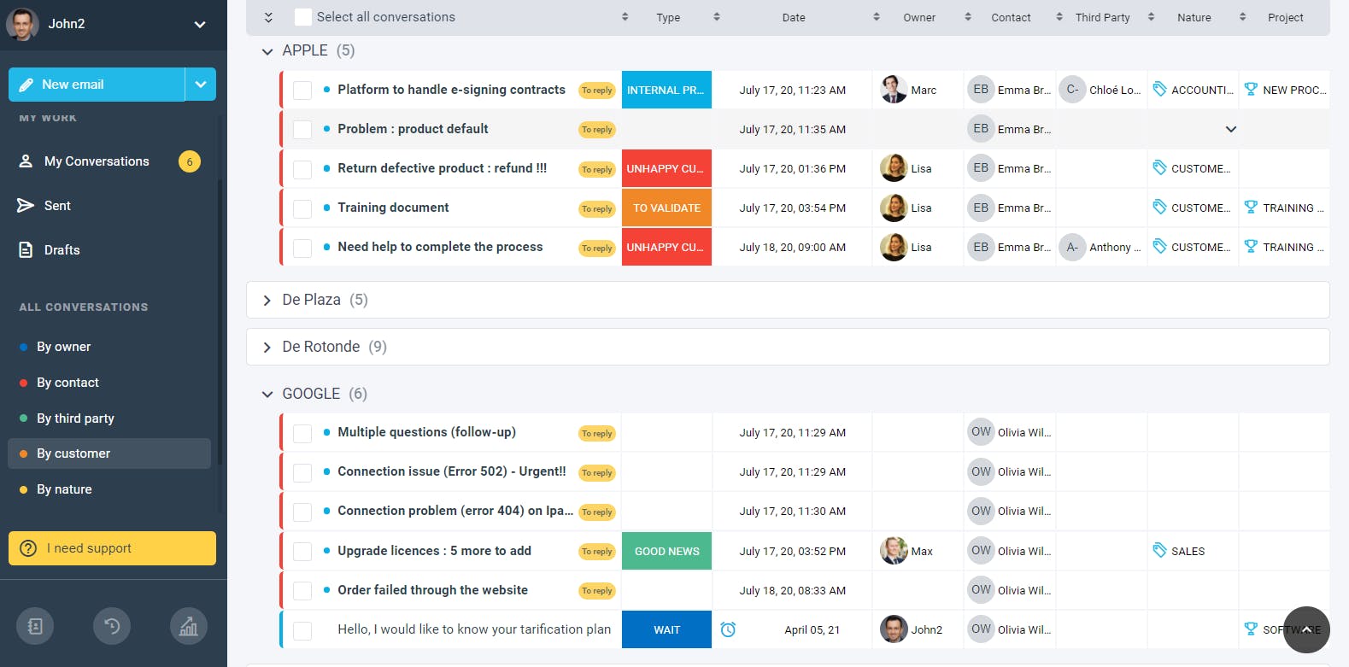Open the Upgrade licences : 5 more to add conversation
This screenshot has height=667, width=1349.
click(434, 551)
